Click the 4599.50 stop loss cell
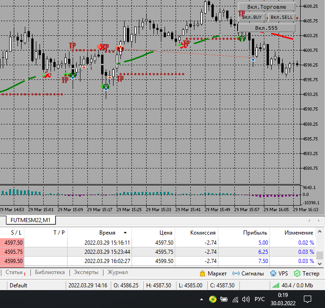Screen dimensions: 325x308 12,261
